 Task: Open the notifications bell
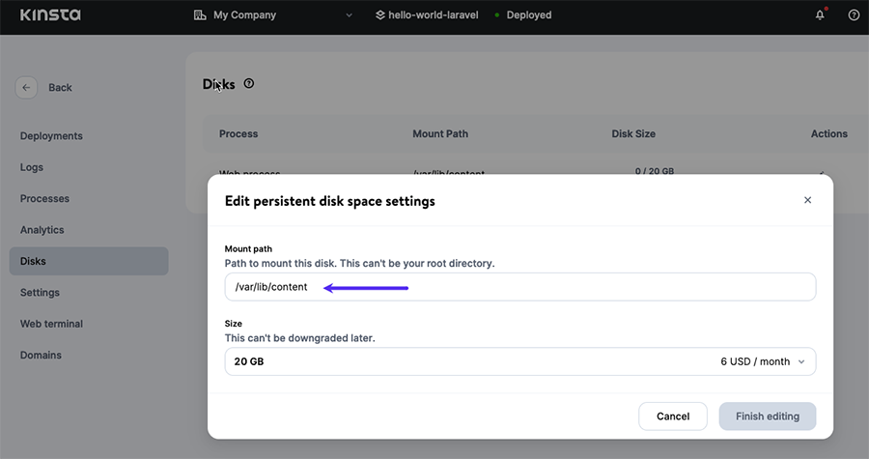[x=820, y=15]
